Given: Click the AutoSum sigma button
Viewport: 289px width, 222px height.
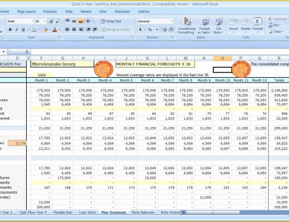Looking at the screenshot, I should point(270,19).
